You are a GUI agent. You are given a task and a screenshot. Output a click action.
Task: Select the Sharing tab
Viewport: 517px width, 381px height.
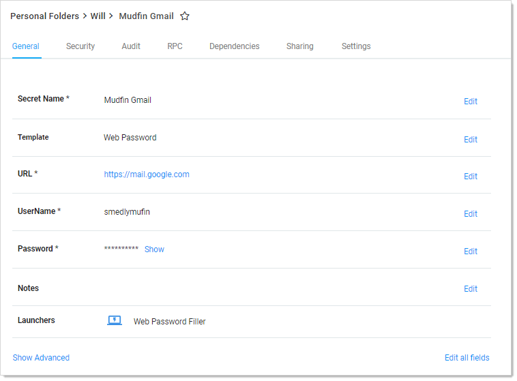[299, 46]
